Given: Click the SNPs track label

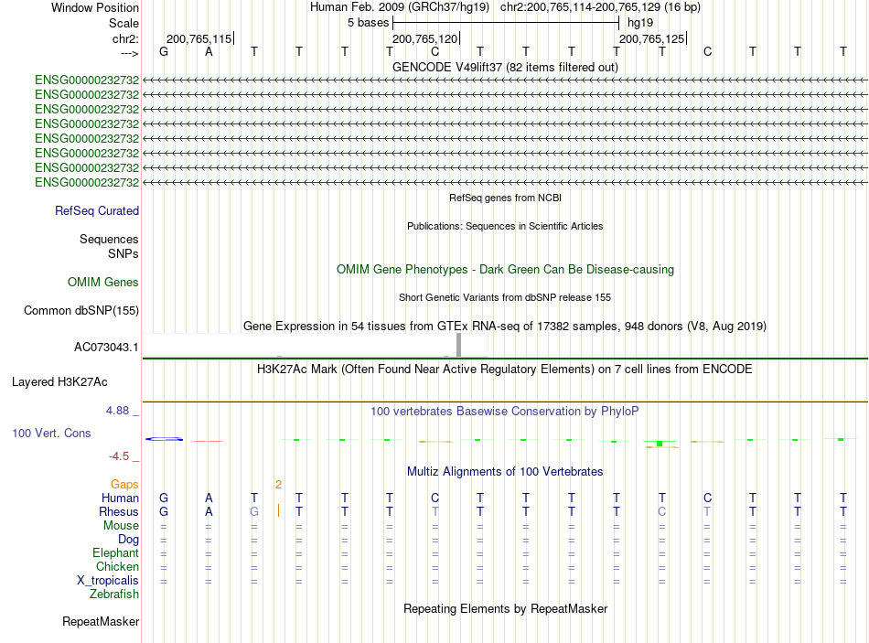Looking at the screenshot, I should click(123, 253).
